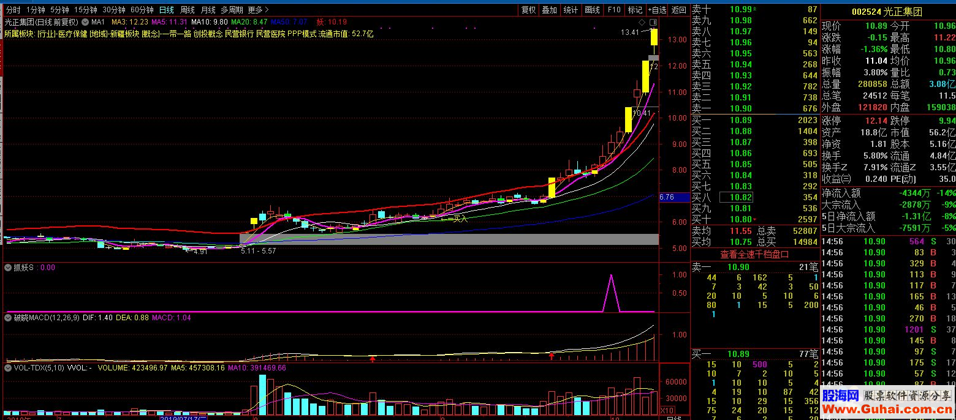Click the 买十 bid price 10.80
Screen dimensions: 956x420
coord(740,219)
